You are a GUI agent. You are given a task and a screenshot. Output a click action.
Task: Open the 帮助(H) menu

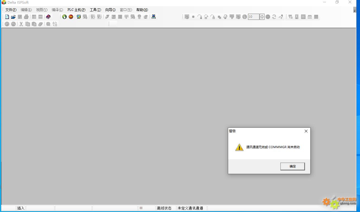(x=142, y=10)
